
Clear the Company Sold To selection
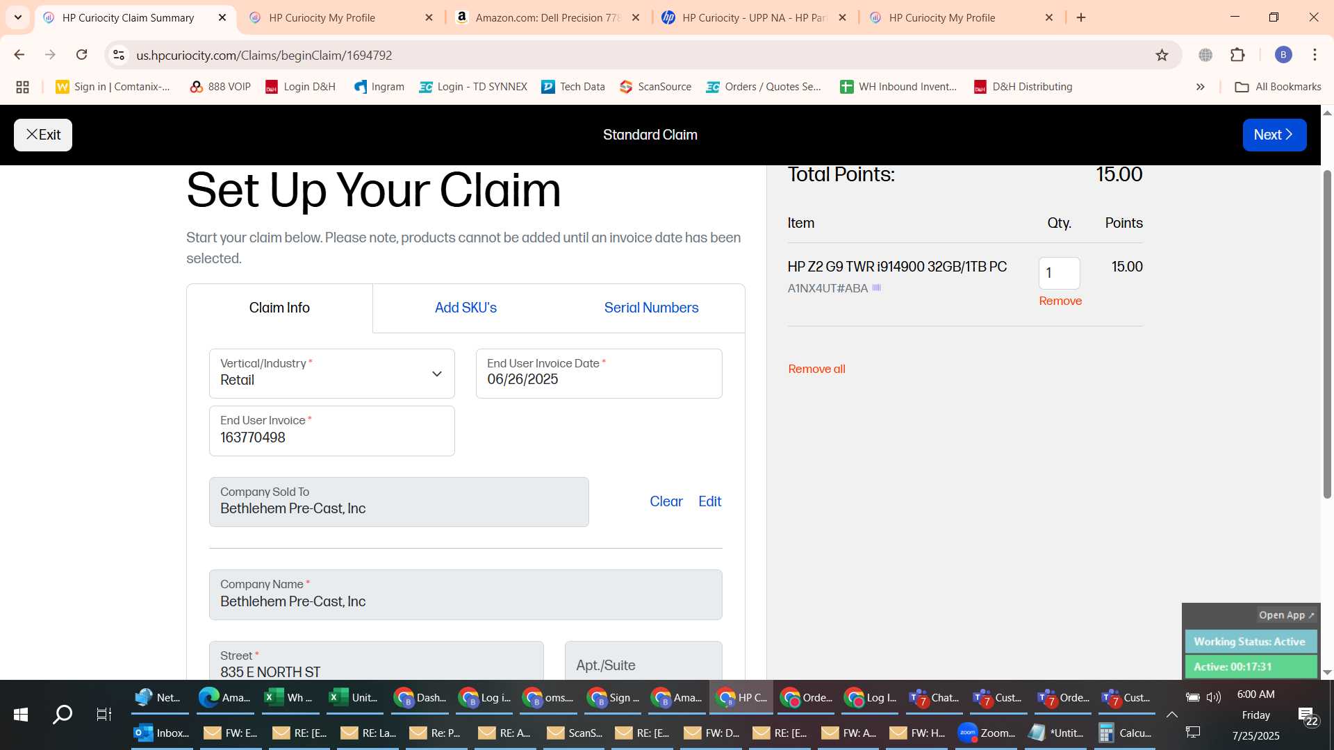pos(666,501)
